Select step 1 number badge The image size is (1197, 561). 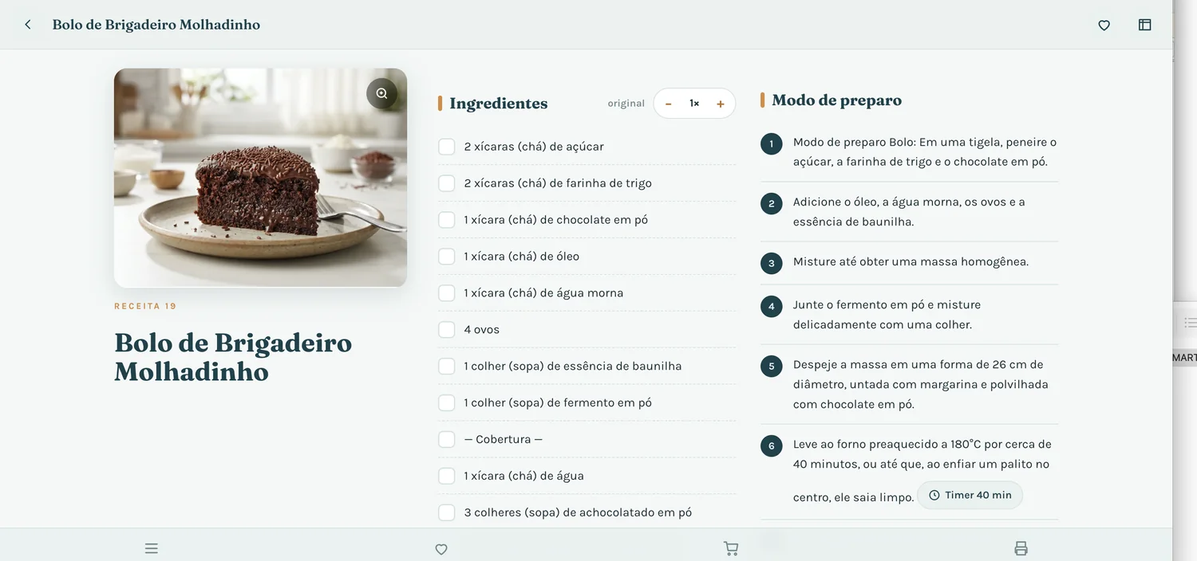pos(771,144)
